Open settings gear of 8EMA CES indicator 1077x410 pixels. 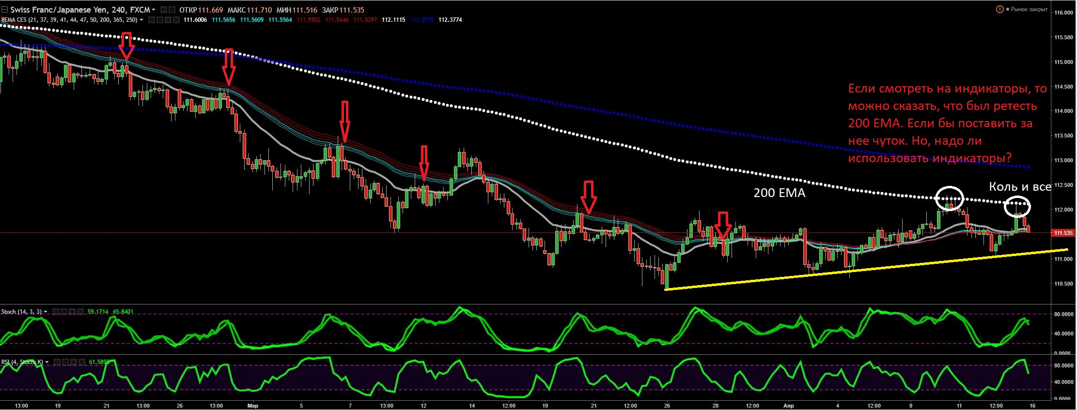coord(159,20)
